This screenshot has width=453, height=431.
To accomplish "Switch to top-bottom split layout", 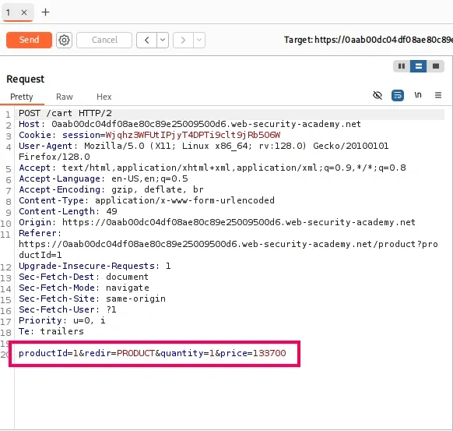I will point(418,66).
